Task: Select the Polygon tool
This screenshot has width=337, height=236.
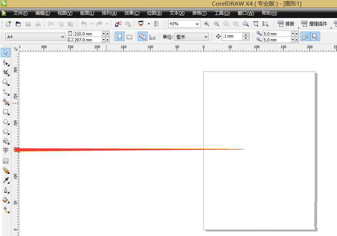Action: tap(6, 131)
